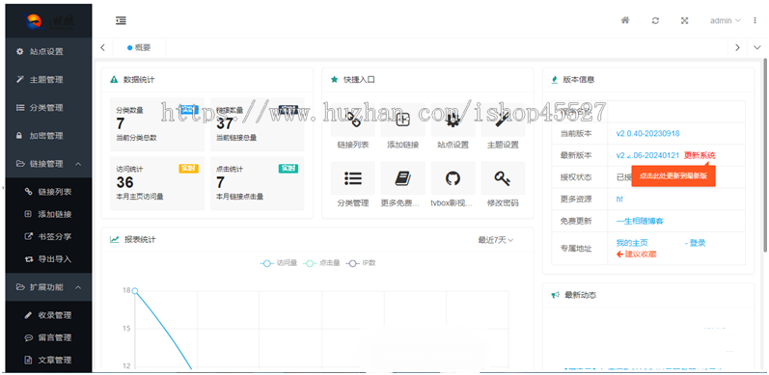
Task: Click the wand icon beside 主题管理
Action: coord(19,79)
